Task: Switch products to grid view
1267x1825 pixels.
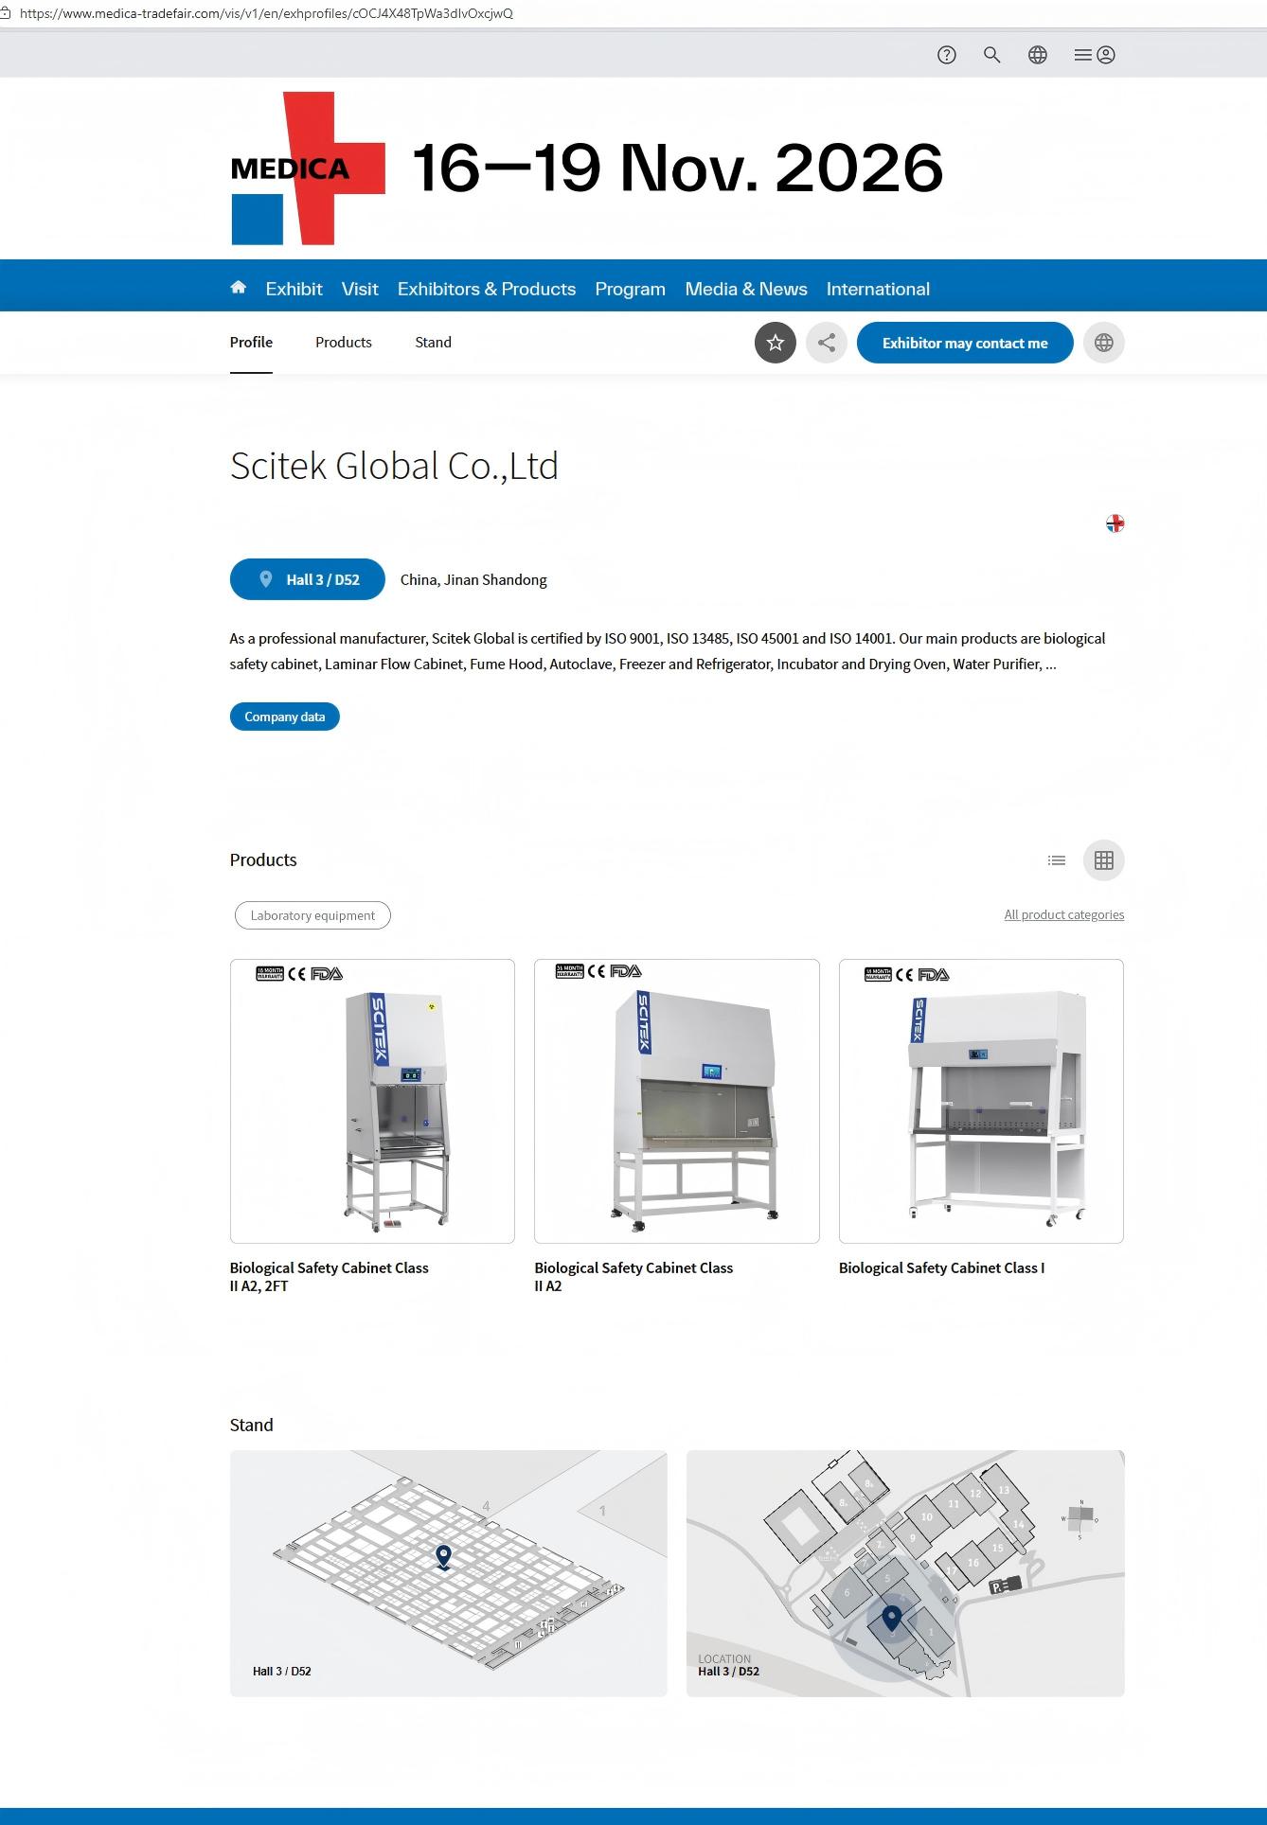Action: (1103, 860)
